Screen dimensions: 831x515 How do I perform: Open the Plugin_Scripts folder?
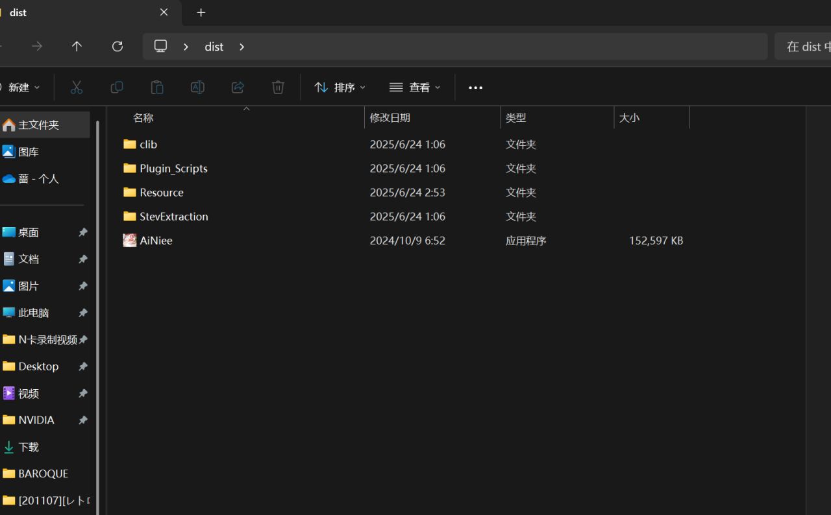coord(173,169)
